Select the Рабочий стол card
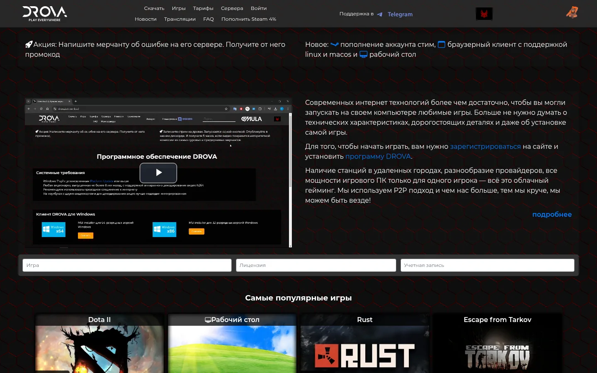 [232, 343]
